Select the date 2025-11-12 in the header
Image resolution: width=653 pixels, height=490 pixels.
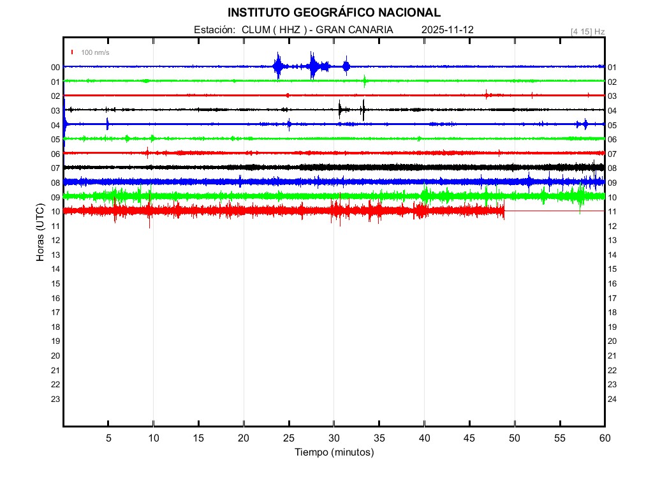tap(447, 30)
